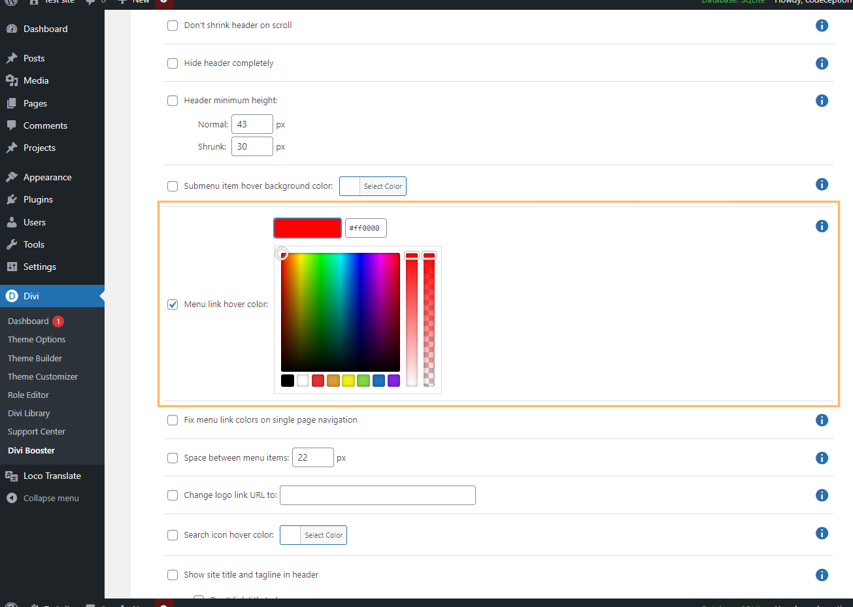The width and height of the screenshot is (853, 607).
Task: Pick the orange palette swatch
Action: click(x=333, y=380)
